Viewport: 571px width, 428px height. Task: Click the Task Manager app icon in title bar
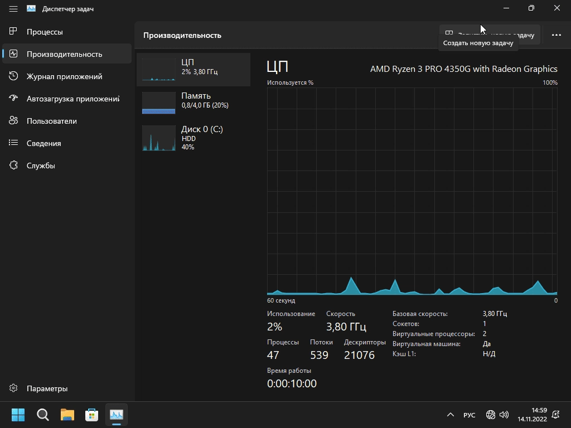pyautogui.click(x=31, y=8)
